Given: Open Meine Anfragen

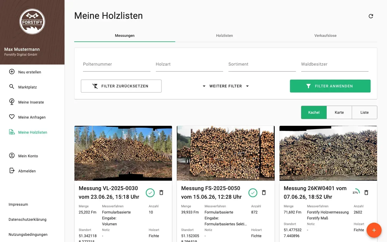Looking at the screenshot, I should point(32,117).
